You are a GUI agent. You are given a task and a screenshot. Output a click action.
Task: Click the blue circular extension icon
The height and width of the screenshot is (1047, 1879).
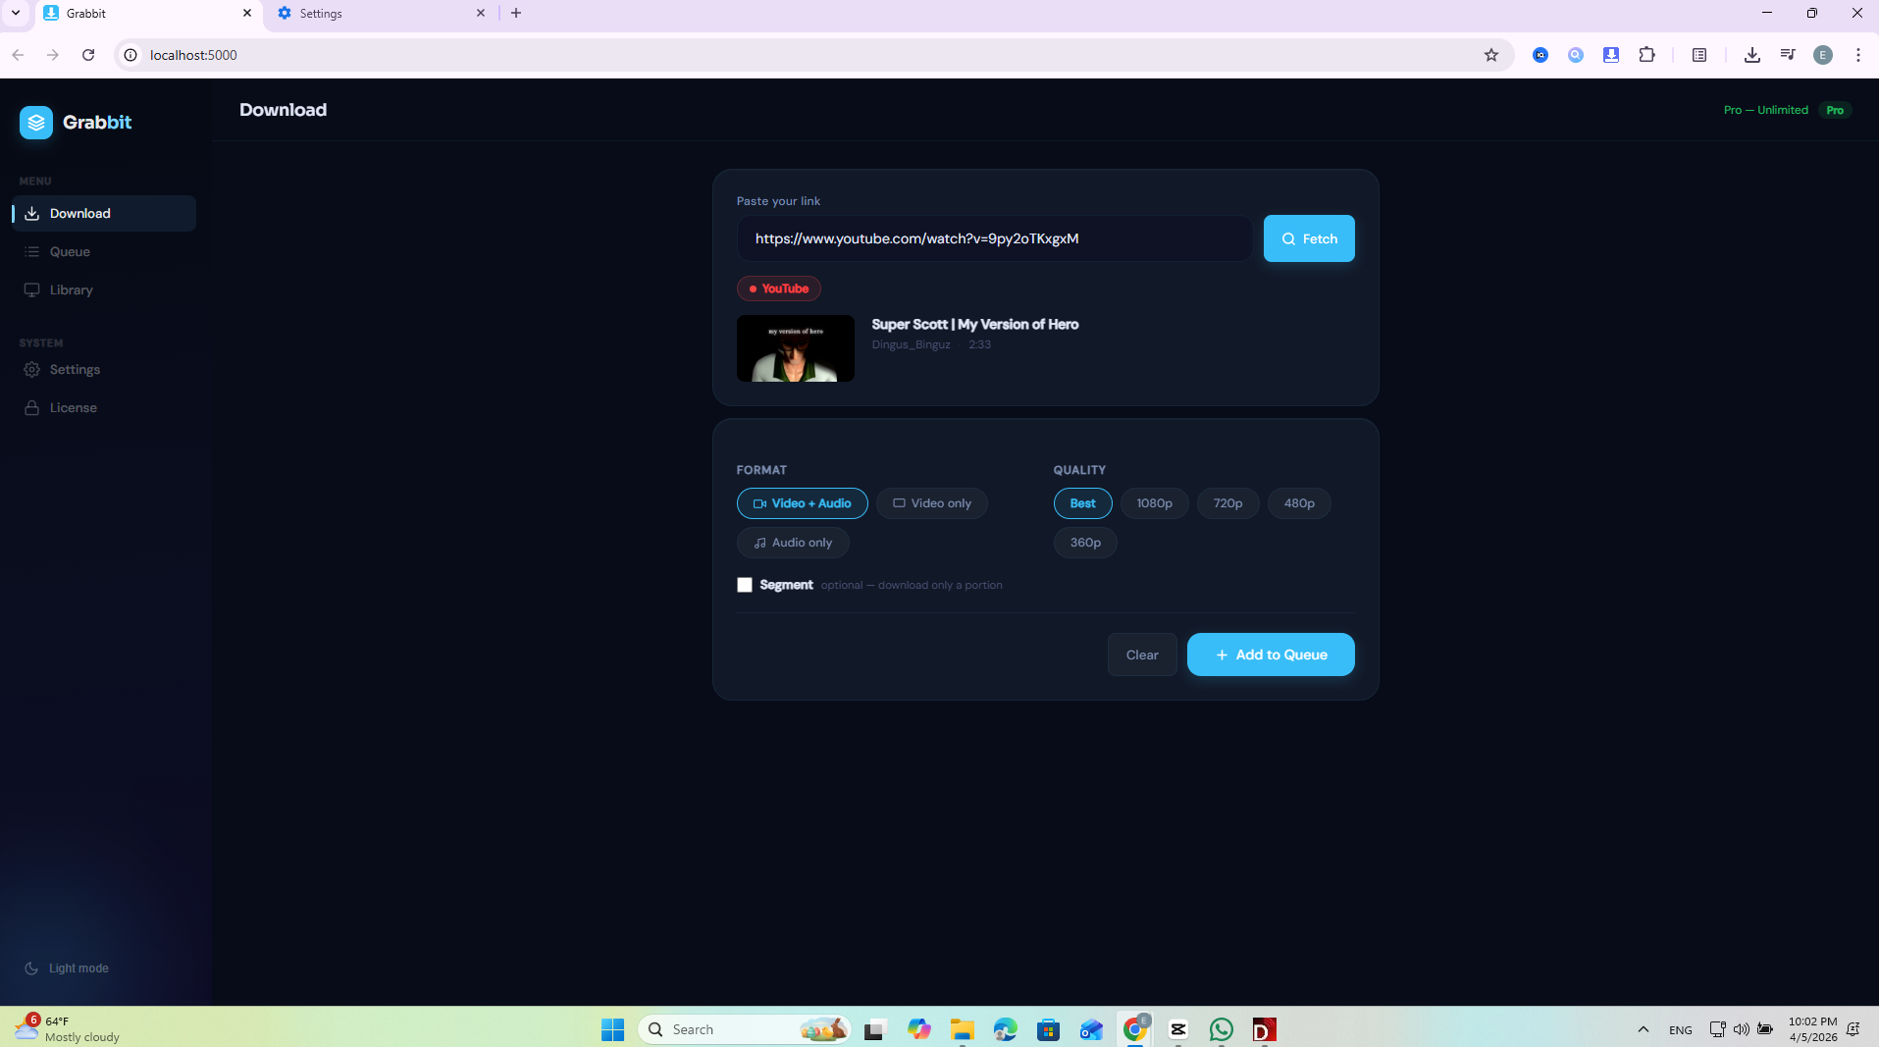(1541, 55)
